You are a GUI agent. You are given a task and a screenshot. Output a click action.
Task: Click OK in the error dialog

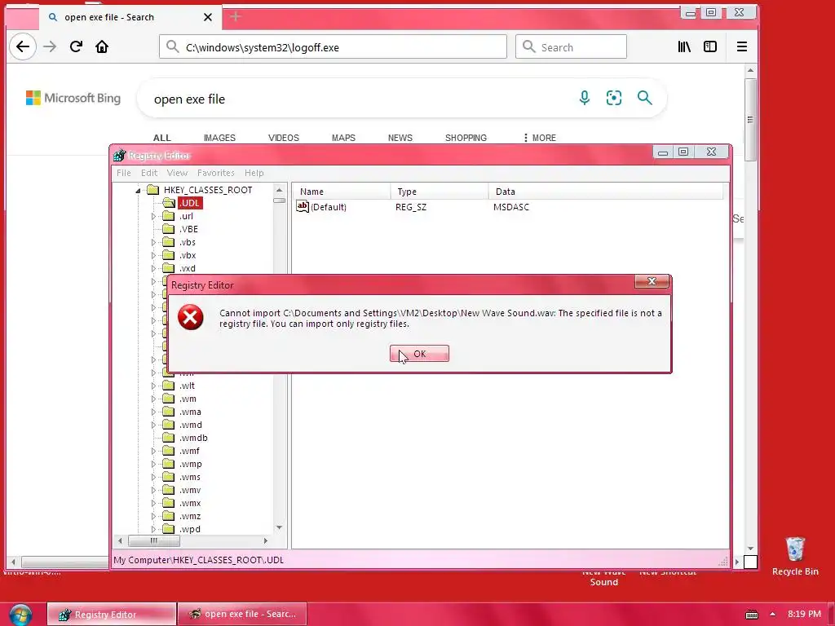(x=419, y=354)
